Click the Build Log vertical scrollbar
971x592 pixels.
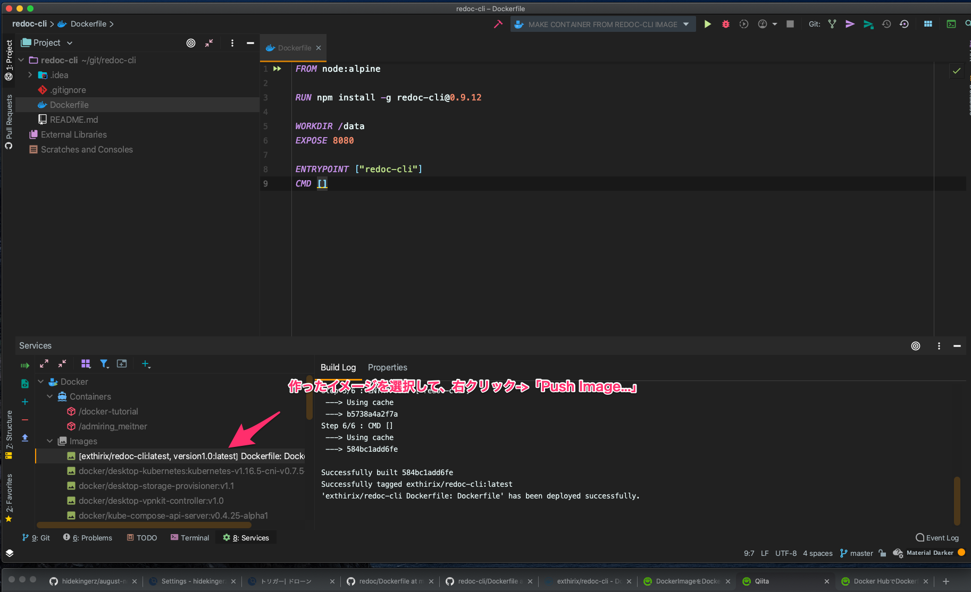(x=957, y=501)
